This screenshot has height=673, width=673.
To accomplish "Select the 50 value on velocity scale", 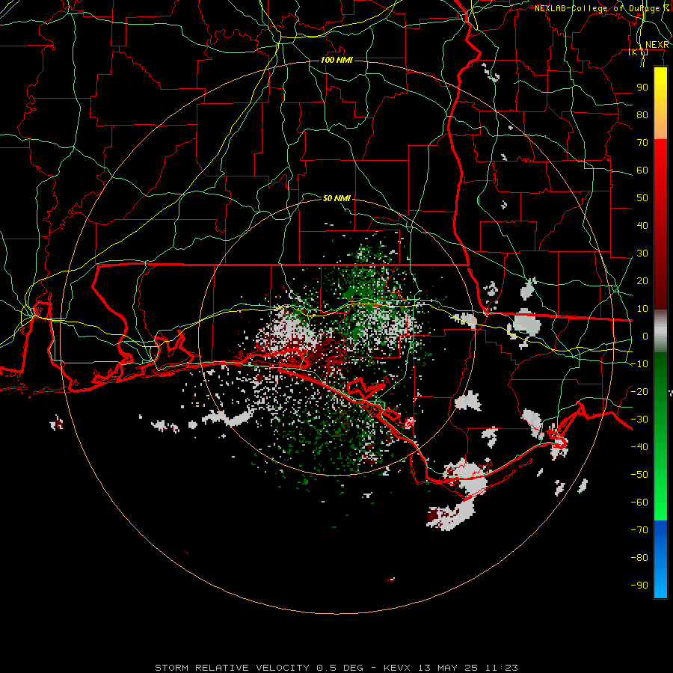I will (642, 198).
